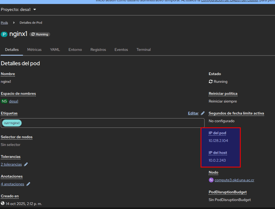Click the teal P pod icon
The width and height of the screenshot is (275, 209).
pos(4,34)
